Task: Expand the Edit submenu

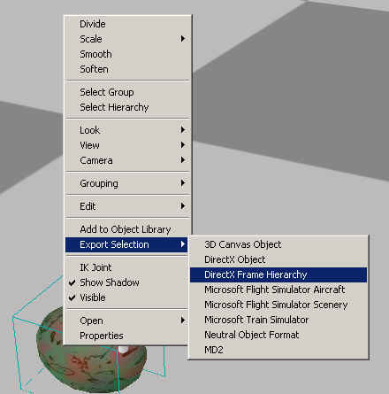Action: (127, 206)
